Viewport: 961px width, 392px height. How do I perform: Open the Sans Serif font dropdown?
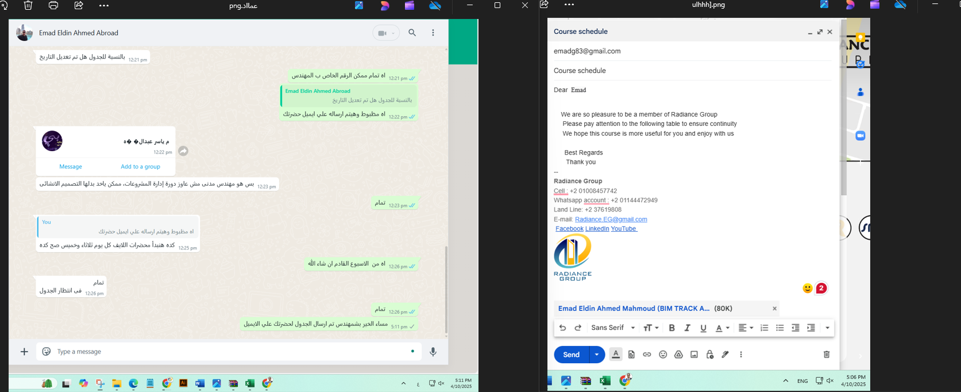(x=613, y=328)
